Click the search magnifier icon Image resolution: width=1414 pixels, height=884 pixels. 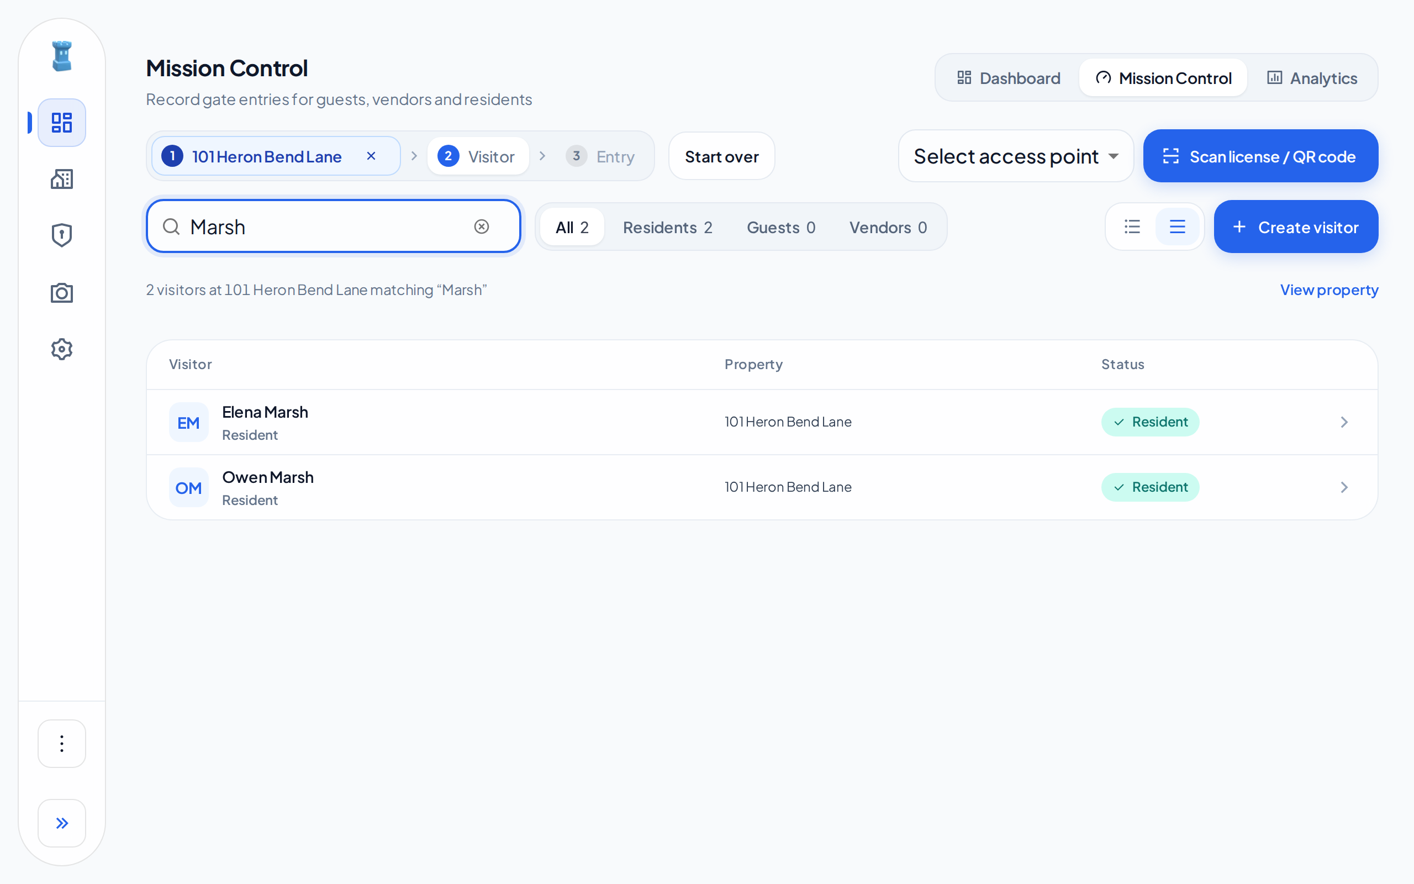click(171, 227)
